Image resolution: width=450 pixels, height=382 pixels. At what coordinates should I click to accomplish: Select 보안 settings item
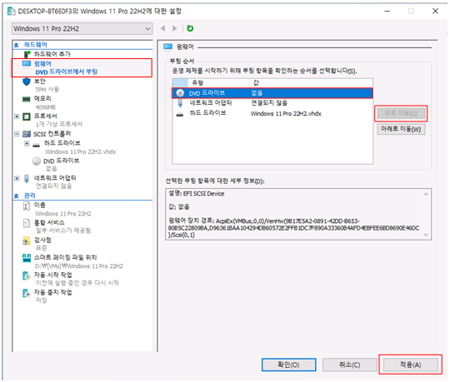tap(40, 82)
